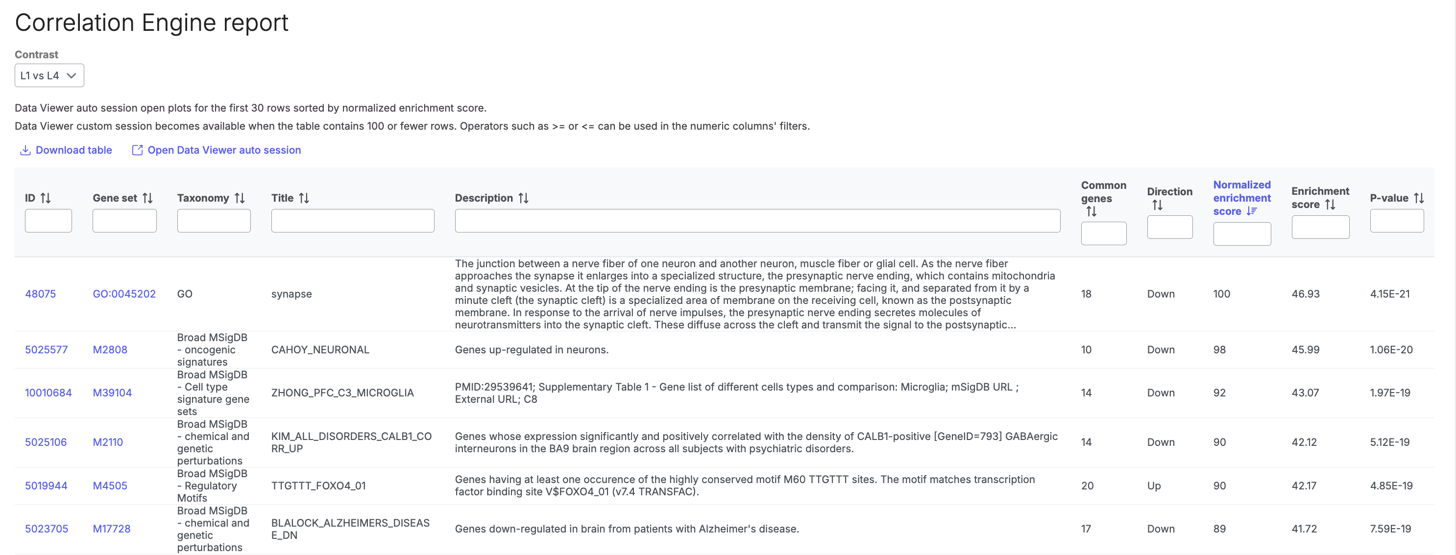Viewport: 1456px width, 555px height.
Task: Click the Taxonomy sort arrows
Action: (240, 198)
